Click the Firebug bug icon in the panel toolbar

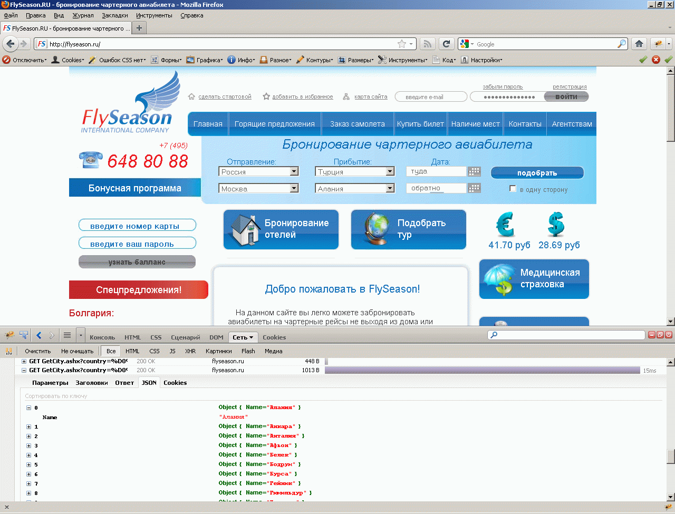coord(9,335)
